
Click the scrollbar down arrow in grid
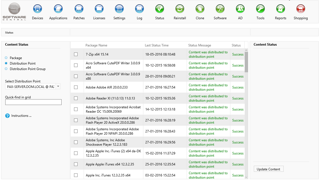pos(246,177)
